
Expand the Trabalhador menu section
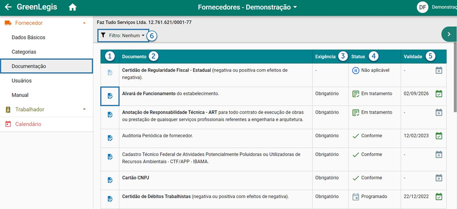tap(84, 109)
